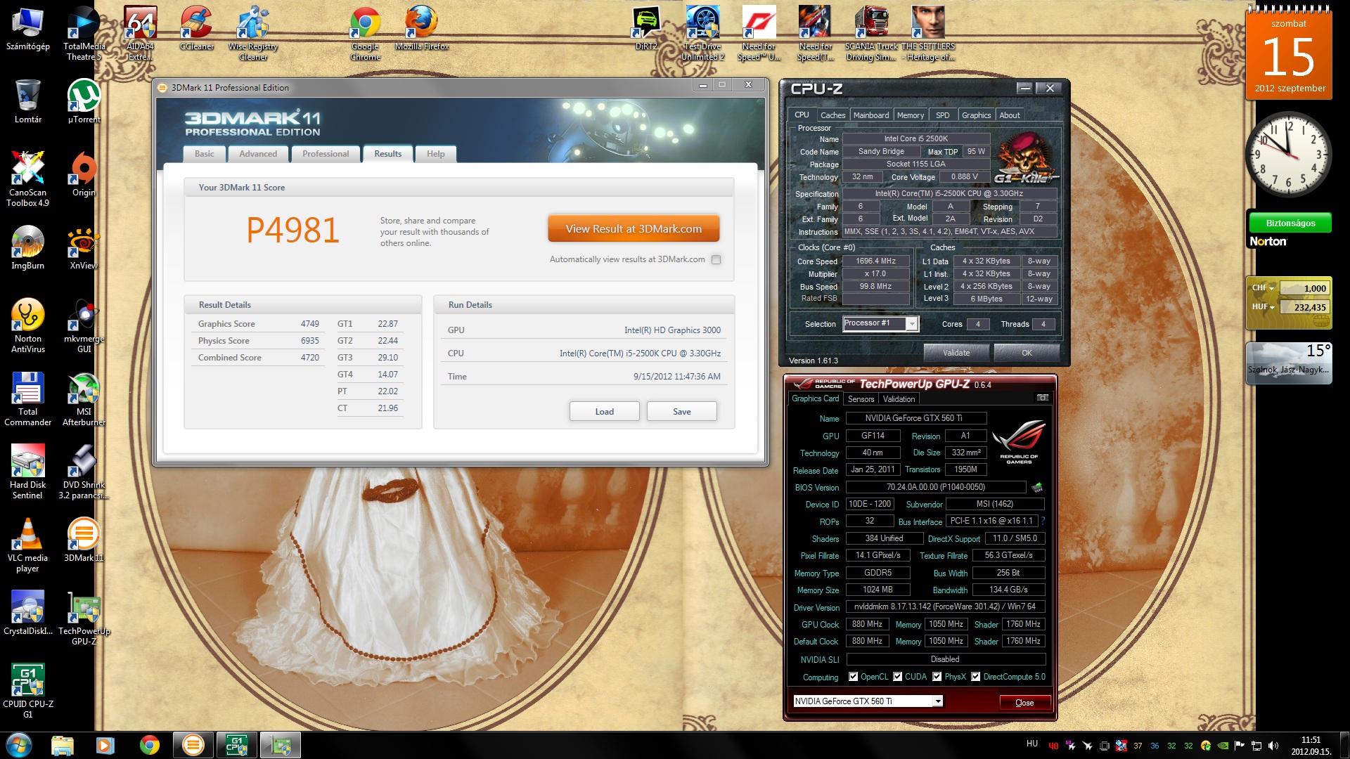The width and height of the screenshot is (1350, 759).
Task: Click the volume icon in system tray
Action: click(1273, 746)
